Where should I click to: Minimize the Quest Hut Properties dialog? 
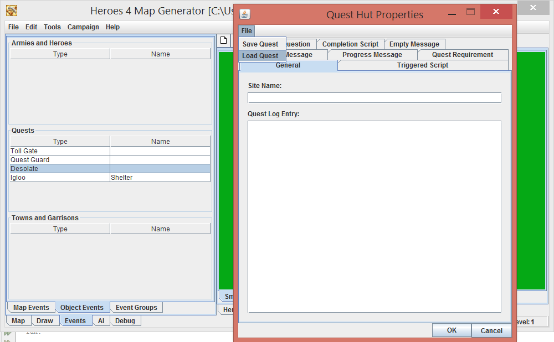click(452, 14)
